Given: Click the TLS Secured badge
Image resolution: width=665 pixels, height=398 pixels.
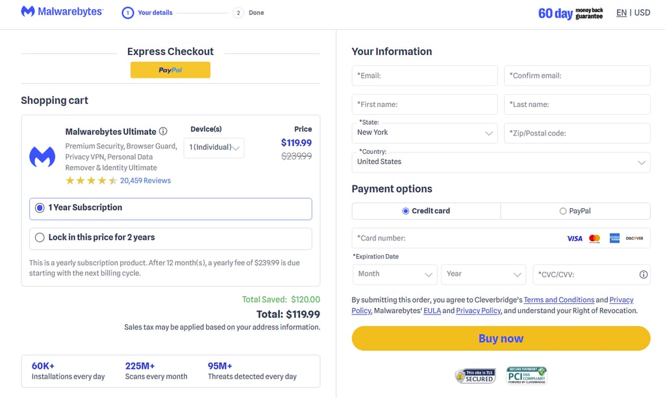Looking at the screenshot, I should coord(475,375).
